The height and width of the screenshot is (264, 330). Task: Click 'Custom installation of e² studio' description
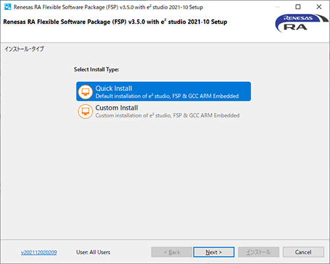coord(168,115)
